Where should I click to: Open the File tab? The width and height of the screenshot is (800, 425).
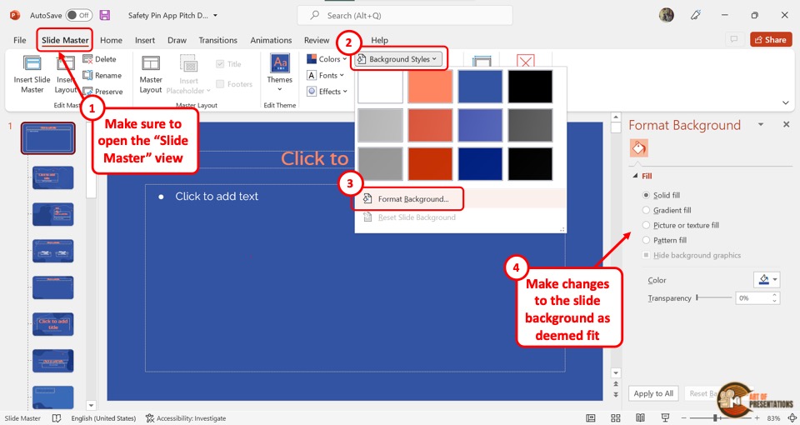(x=20, y=40)
